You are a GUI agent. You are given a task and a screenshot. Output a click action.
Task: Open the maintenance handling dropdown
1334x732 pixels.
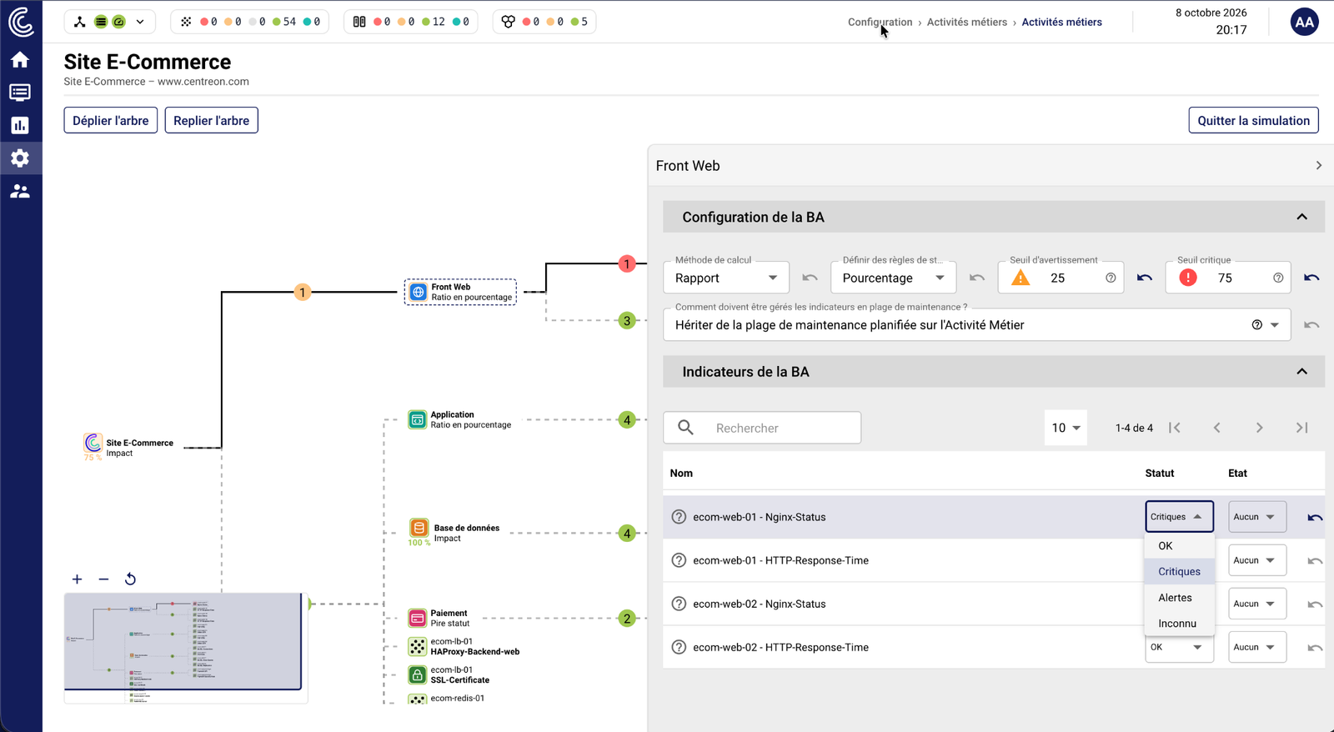(x=977, y=325)
